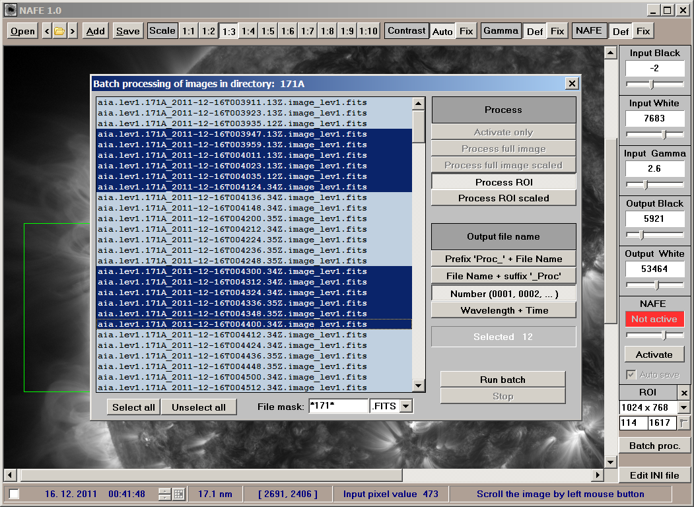Open the ROI size 1024 x 768 dropdown

click(x=683, y=408)
